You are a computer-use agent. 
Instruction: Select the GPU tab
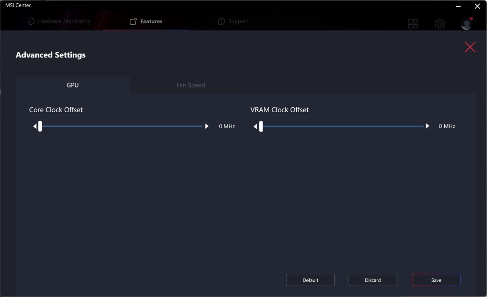click(72, 85)
